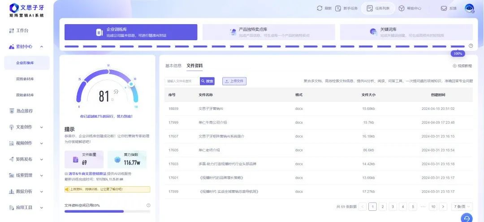Click the 创建时间 column header
The width and height of the screenshot is (484, 222).
(438, 95)
